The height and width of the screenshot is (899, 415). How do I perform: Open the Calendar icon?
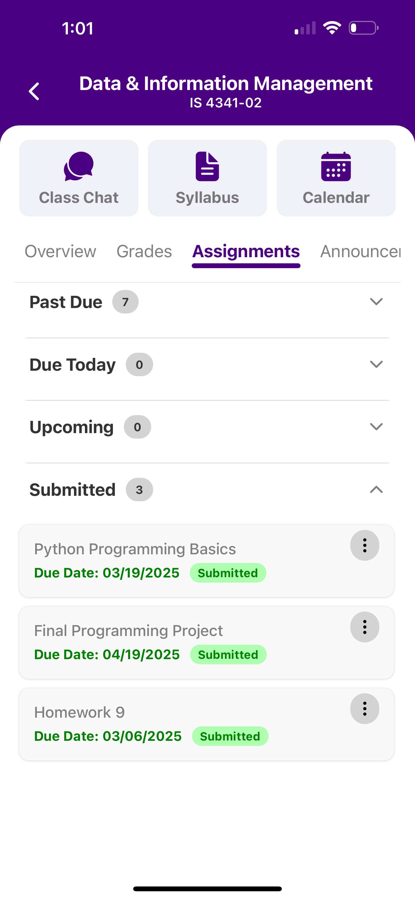click(x=336, y=167)
